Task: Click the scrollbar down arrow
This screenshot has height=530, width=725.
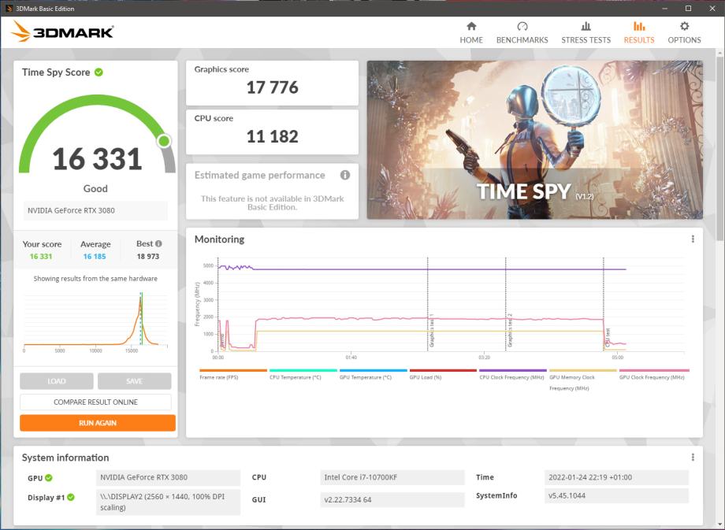Action: pos(720,523)
